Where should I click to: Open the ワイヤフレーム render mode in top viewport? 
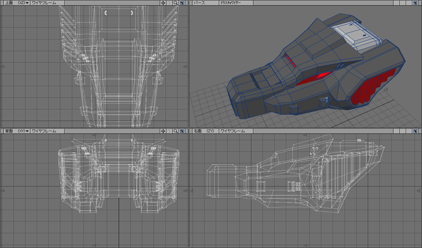44,3
